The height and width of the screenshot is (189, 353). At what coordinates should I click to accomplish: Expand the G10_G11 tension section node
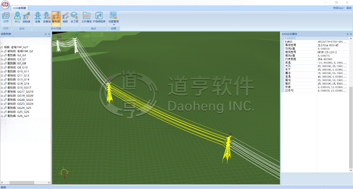[x=2, y=71]
